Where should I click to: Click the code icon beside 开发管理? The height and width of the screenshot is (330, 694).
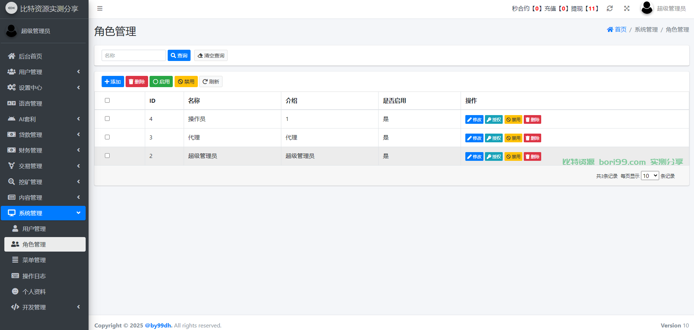[x=15, y=307]
